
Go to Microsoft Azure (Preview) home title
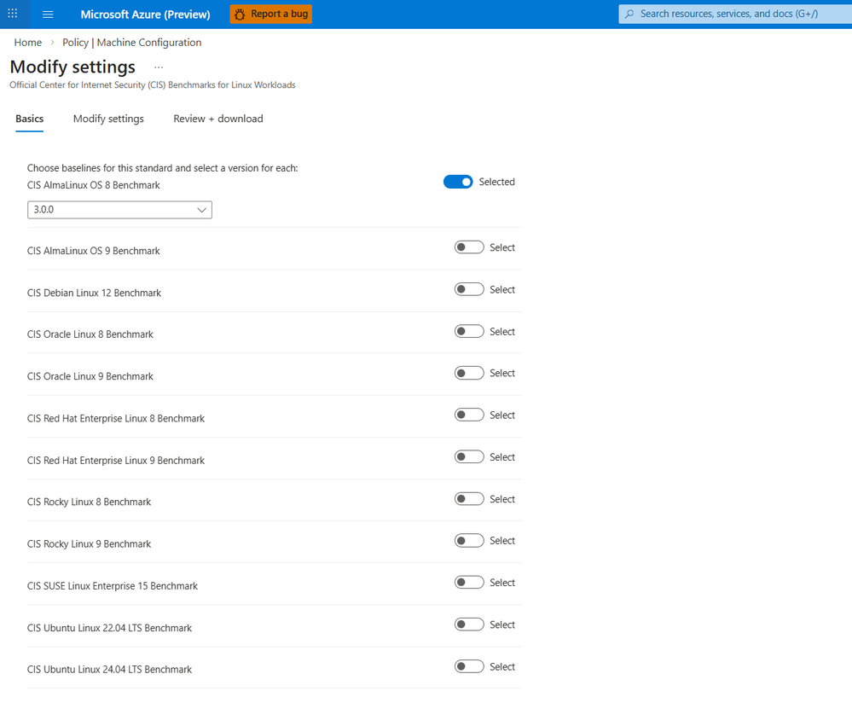(145, 15)
